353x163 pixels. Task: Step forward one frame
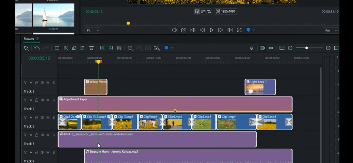tap(221, 30)
